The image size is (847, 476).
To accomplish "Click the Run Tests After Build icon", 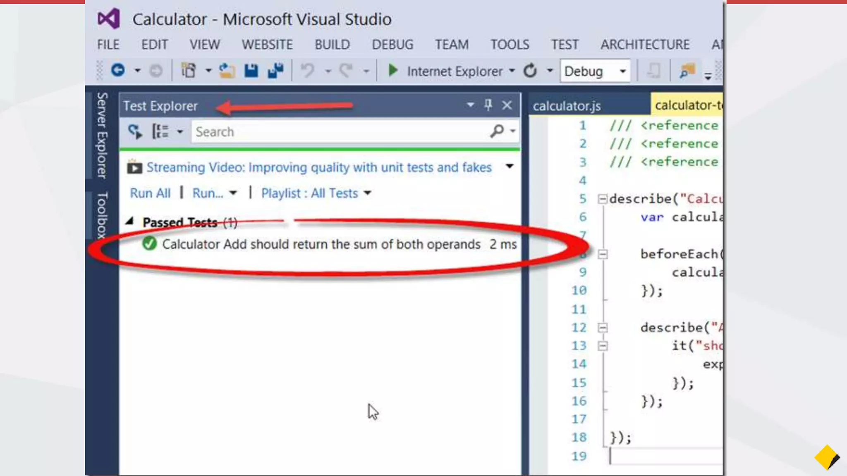I will pyautogui.click(x=135, y=131).
